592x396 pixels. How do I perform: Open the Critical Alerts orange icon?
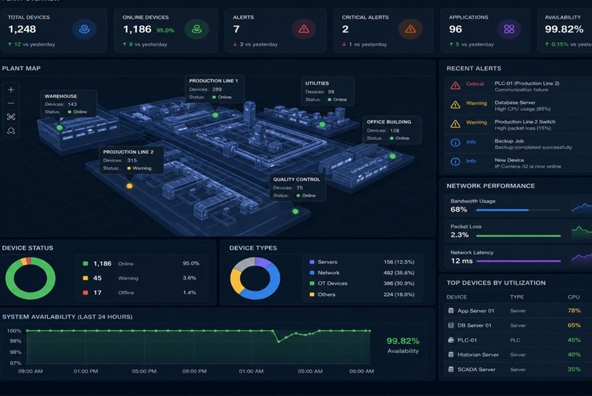click(410, 29)
